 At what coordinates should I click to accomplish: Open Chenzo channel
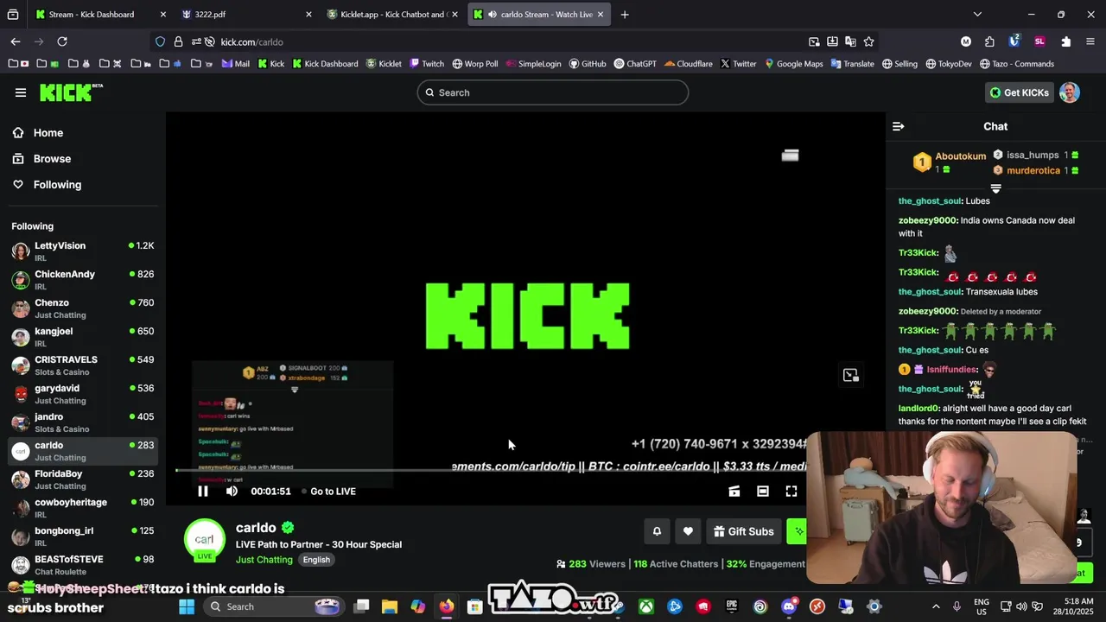(x=83, y=308)
